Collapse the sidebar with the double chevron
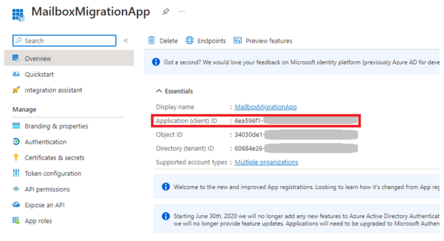 click(x=125, y=41)
